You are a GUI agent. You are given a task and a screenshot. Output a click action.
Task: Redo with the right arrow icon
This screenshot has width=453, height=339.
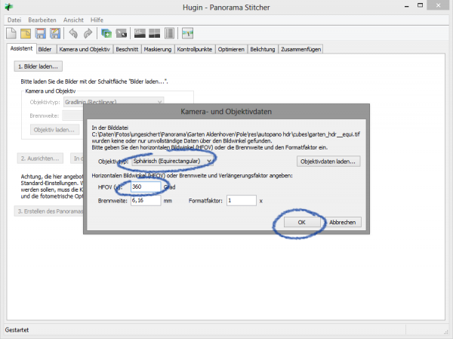pyautogui.click(x=88, y=33)
